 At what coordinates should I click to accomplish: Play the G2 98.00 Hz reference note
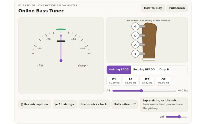point(163,81)
